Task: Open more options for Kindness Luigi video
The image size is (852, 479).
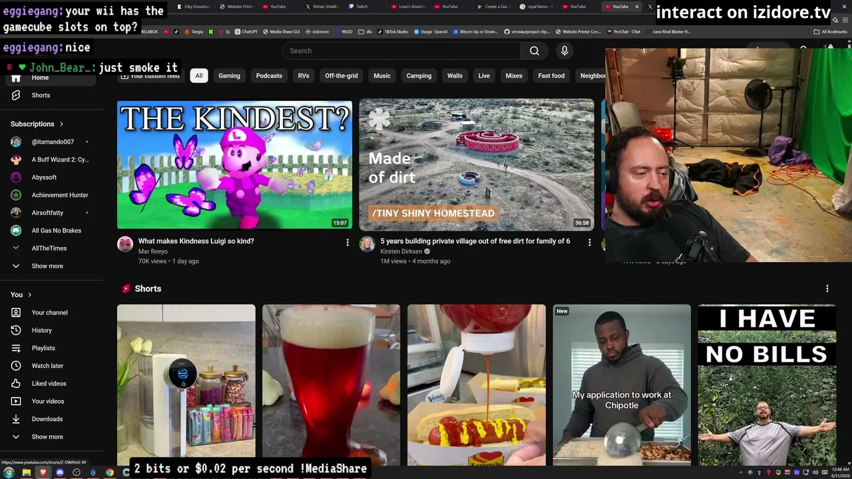Action: pos(347,243)
